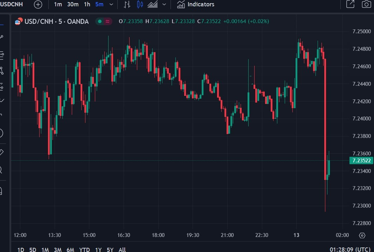Take a chart snapshot with the camera icon
This screenshot has width=374, height=252.
tap(366, 4)
